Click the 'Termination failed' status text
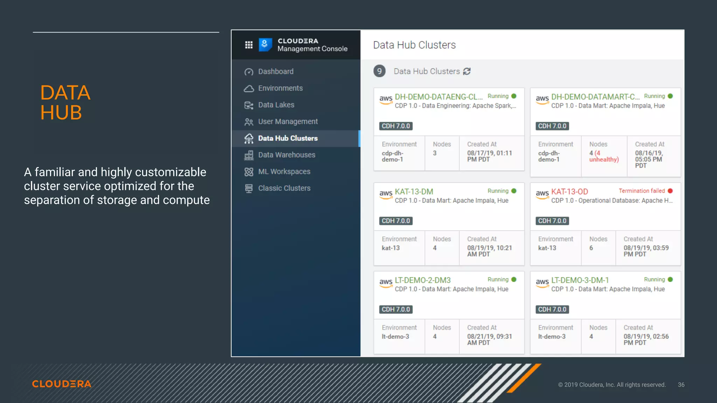 point(642,191)
